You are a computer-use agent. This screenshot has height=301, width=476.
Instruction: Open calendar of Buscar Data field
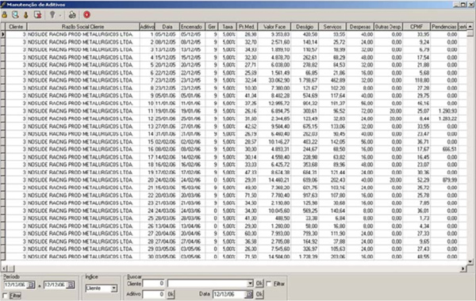coord(248,295)
